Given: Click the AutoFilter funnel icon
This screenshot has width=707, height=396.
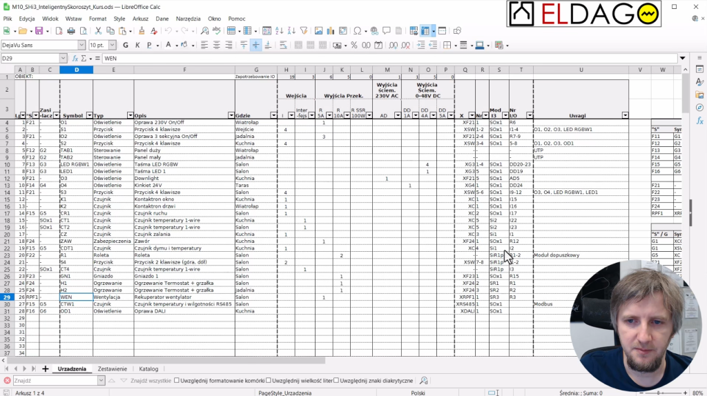Looking at the screenshot, I should tap(303, 31).
